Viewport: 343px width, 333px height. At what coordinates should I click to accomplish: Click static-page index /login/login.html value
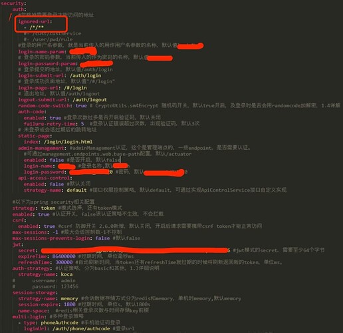(x=68, y=142)
